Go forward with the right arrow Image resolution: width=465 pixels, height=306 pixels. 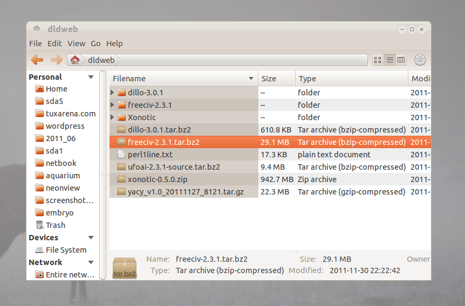pyautogui.click(x=56, y=60)
